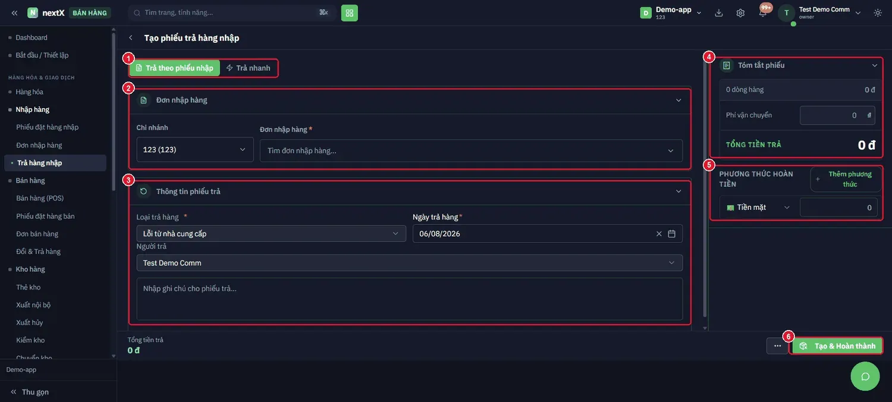This screenshot has width=892, height=402.
Task: Click the download icon in the top bar
Action: tap(719, 12)
